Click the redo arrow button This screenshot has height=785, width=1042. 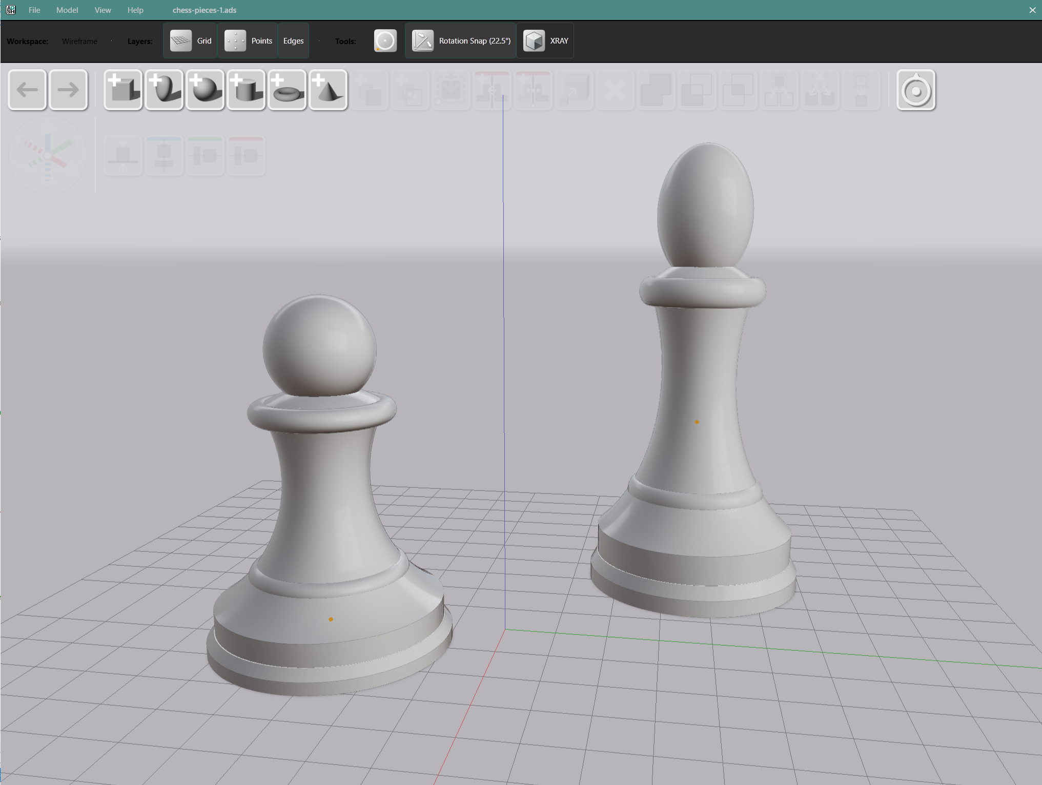click(68, 90)
